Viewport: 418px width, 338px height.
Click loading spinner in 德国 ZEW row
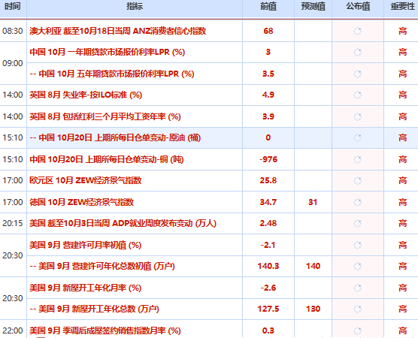pos(358,203)
